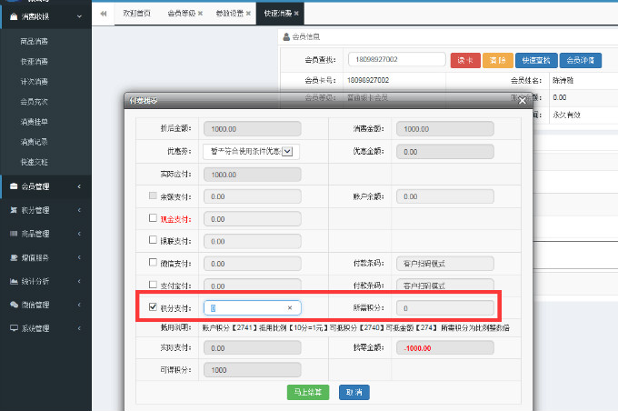Click the monitor icon beside 系统管理
This screenshot has width=618, height=411.
click(14, 327)
